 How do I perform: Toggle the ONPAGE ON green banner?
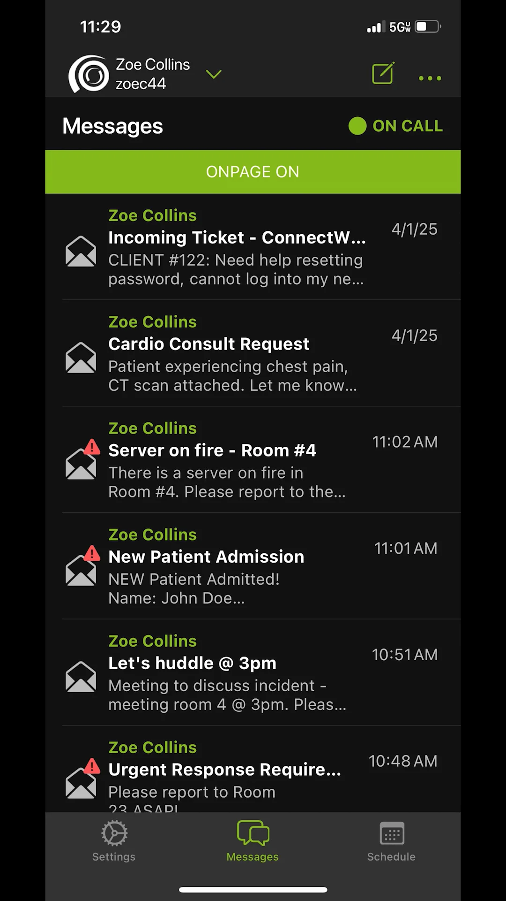pos(253,172)
